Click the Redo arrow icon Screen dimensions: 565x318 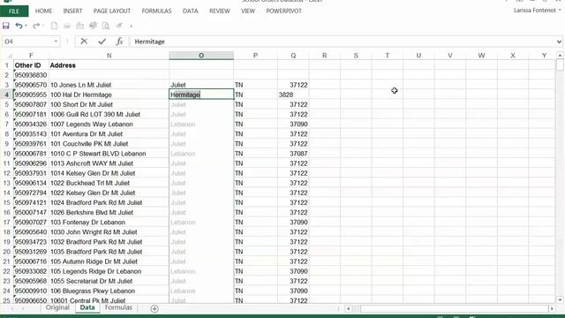coord(36,26)
